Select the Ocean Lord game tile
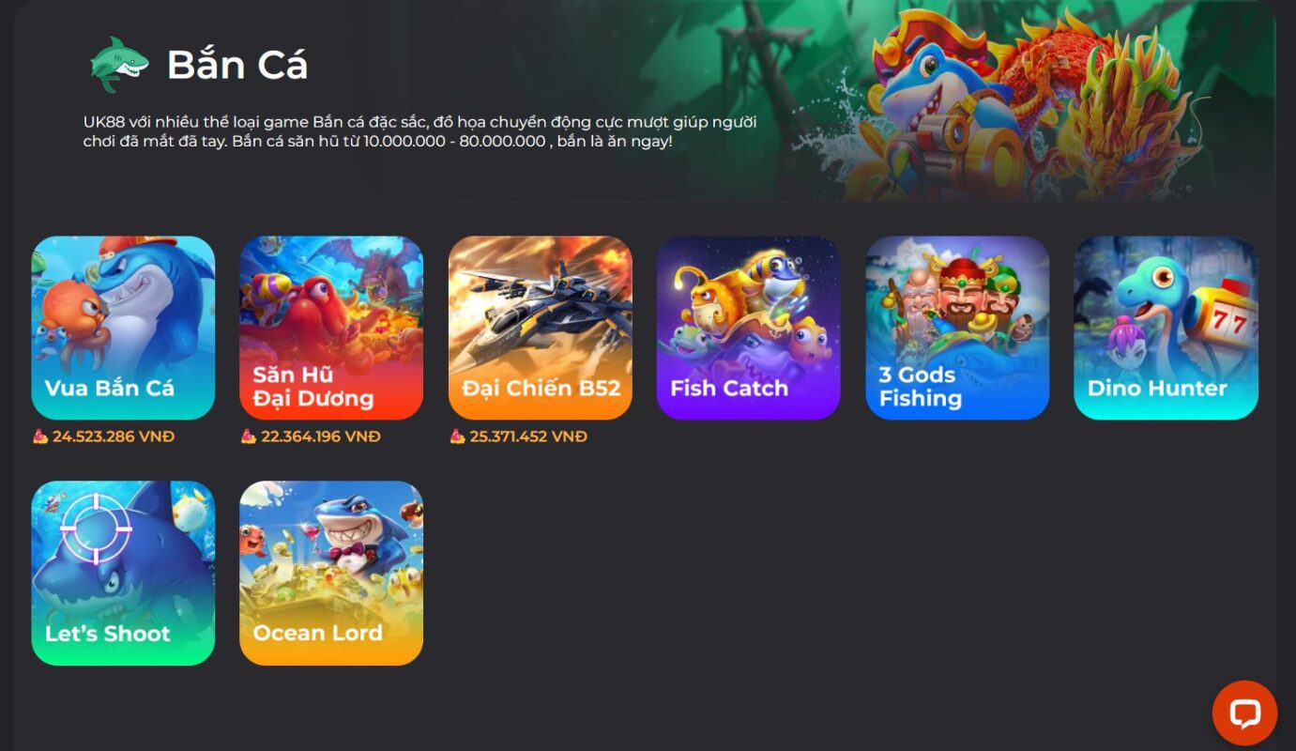 [x=331, y=574]
